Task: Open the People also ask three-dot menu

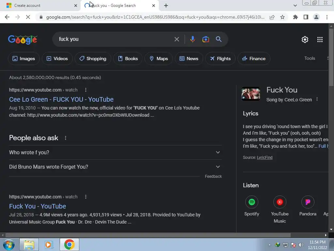Action: [x=66, y=138]
